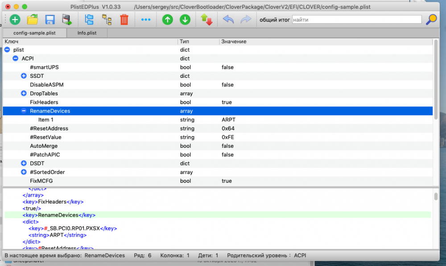Click the </array> line in XML pane
The width and height of the screenshot is (446, 266).
(33, 195)
